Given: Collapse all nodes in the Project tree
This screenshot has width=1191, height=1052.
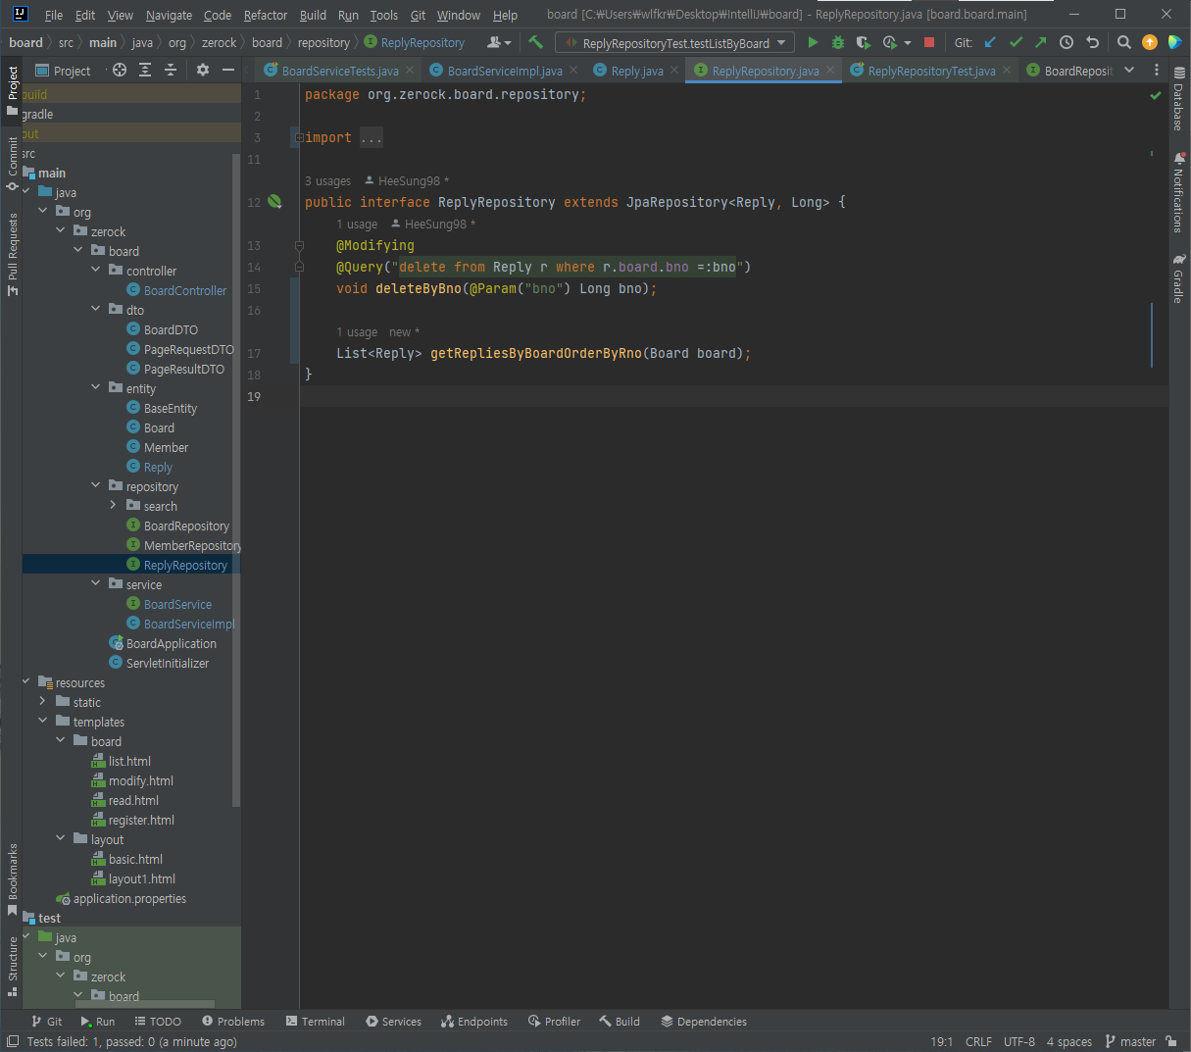Looking at the screenshot, I should pyautogui.click(x=171, y=70).
